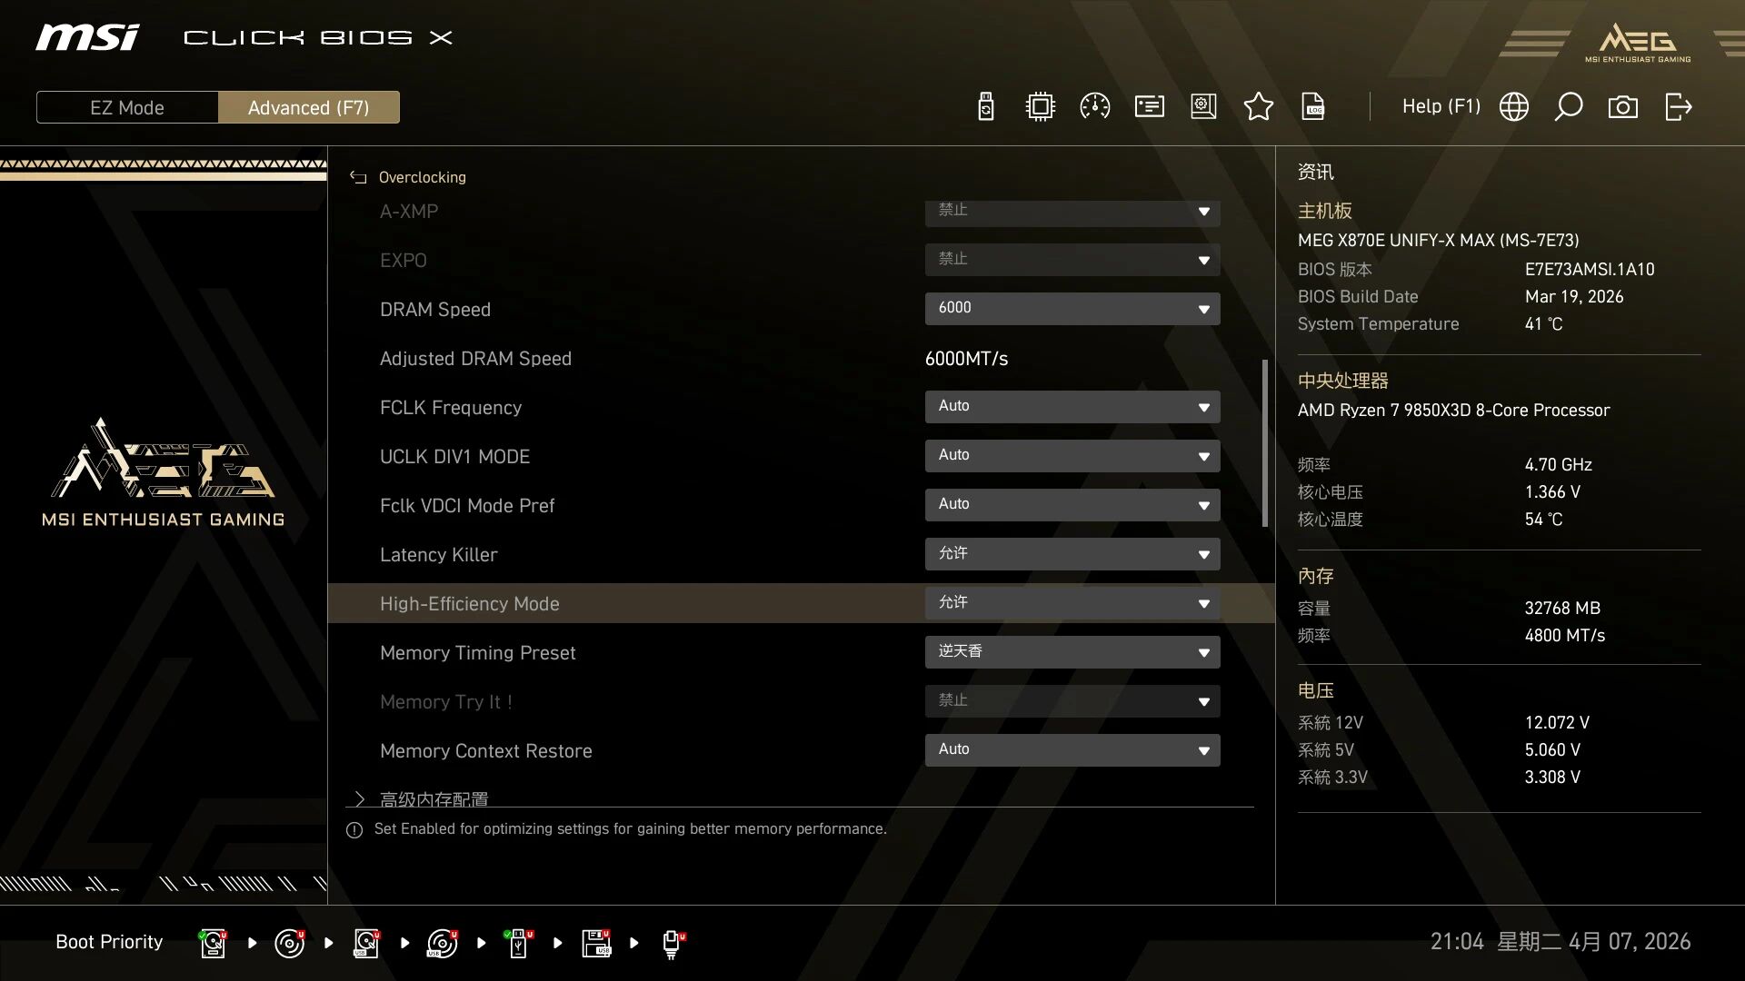Expand the Memory Timing Preset dropdown
This screenshot has height=981, width=1745.
point(1072,652)
